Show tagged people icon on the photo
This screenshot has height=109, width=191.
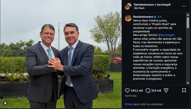click(5, 103)
